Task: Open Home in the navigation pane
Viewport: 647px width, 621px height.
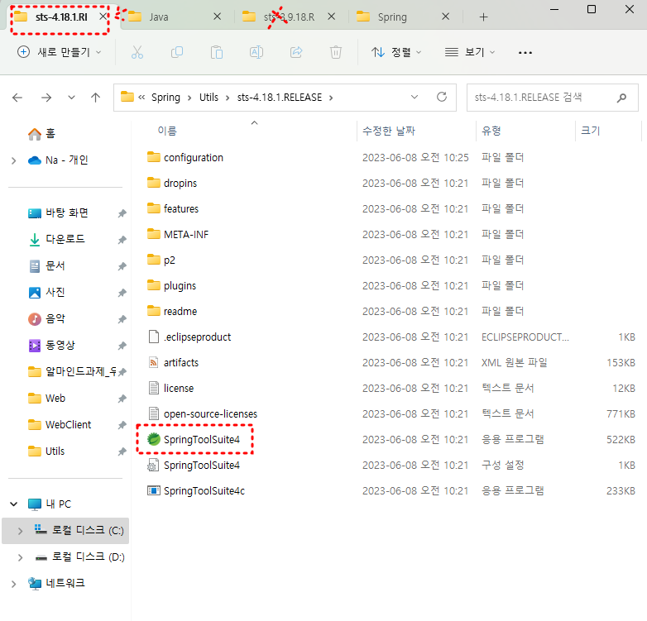Action: pyautogui.click(x=41, y=134)
